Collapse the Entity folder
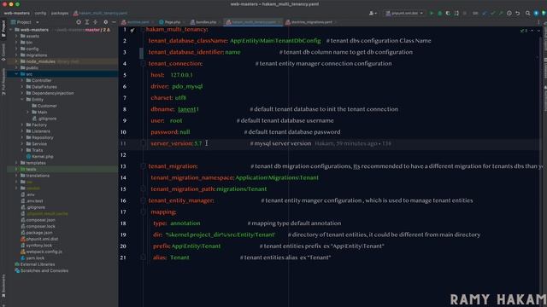 [22, 100]
